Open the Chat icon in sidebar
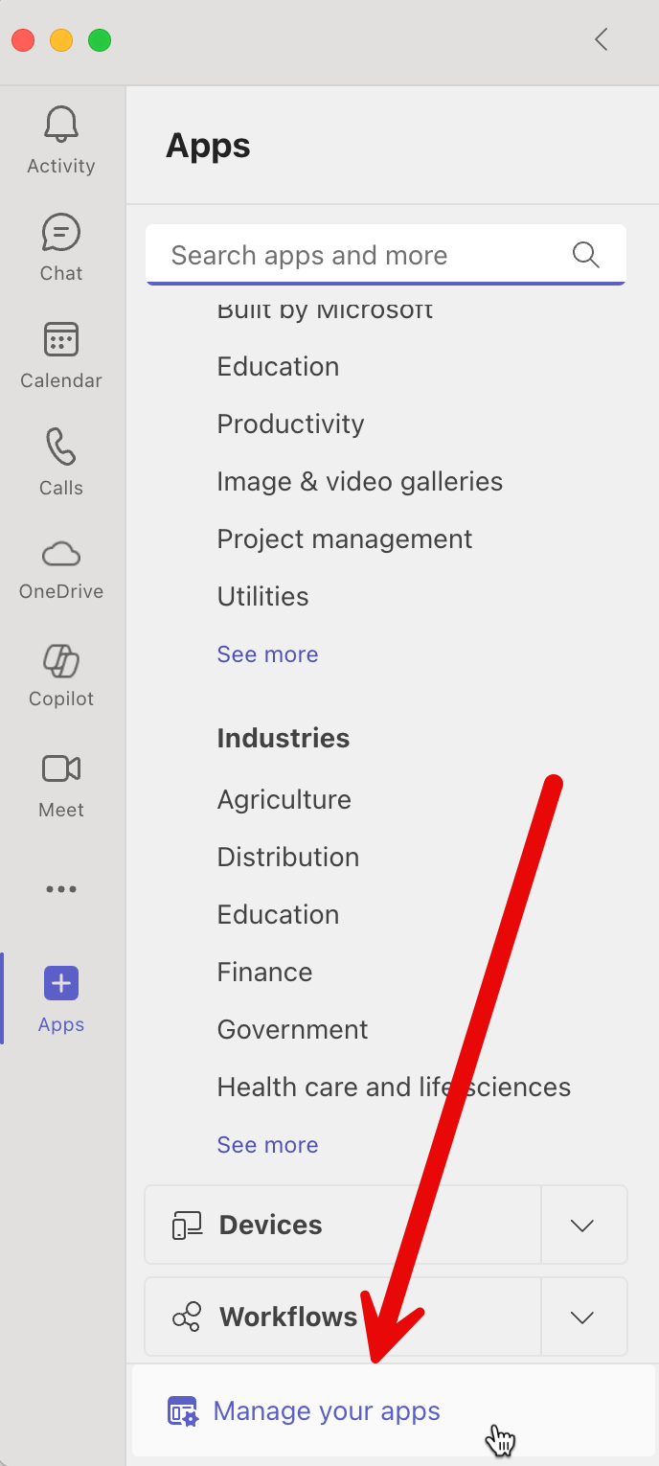659x1466 pixels. click(x=61, y=233)
